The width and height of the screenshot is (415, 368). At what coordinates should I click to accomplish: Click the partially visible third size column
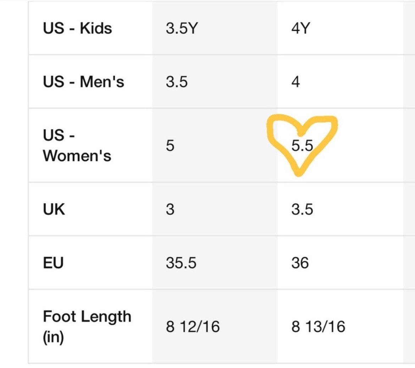(x=409, y=182)
